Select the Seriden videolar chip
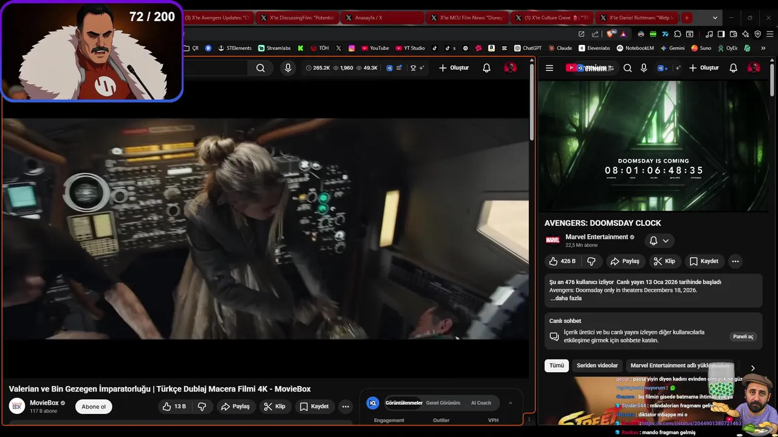Viewport: 778px width, 437px height. [x=597, y=365]
